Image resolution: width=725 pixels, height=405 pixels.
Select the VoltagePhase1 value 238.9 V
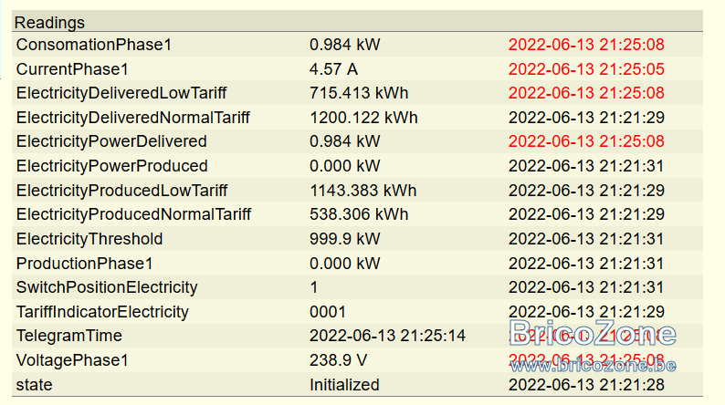click(x=338, y=360)
